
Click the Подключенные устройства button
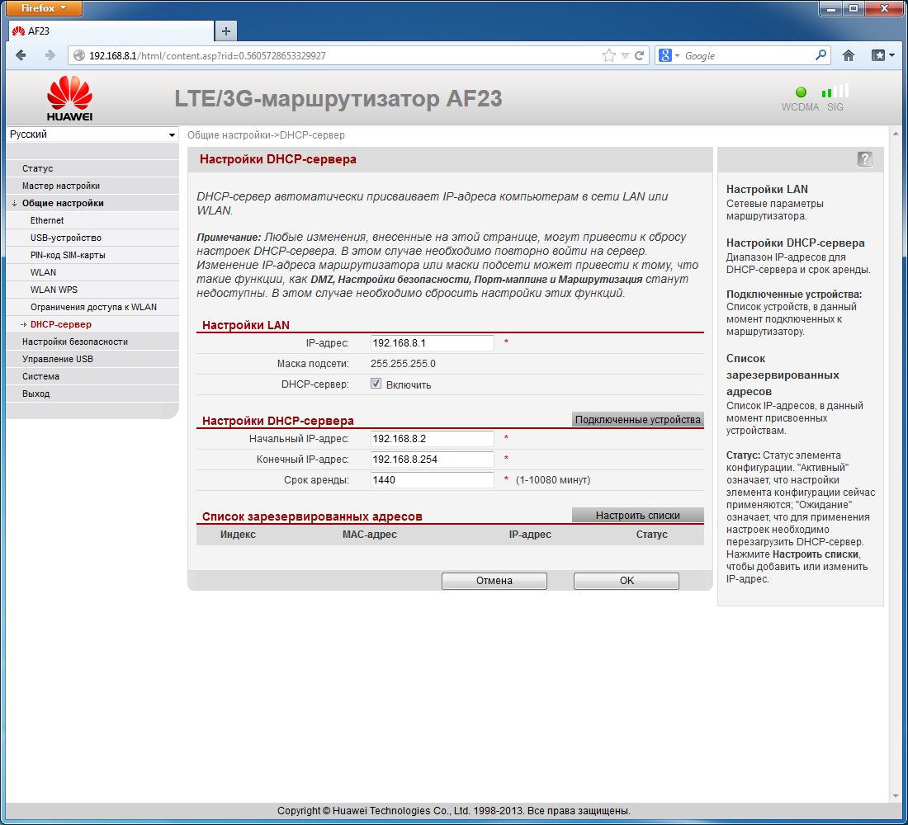coord(637,420)
